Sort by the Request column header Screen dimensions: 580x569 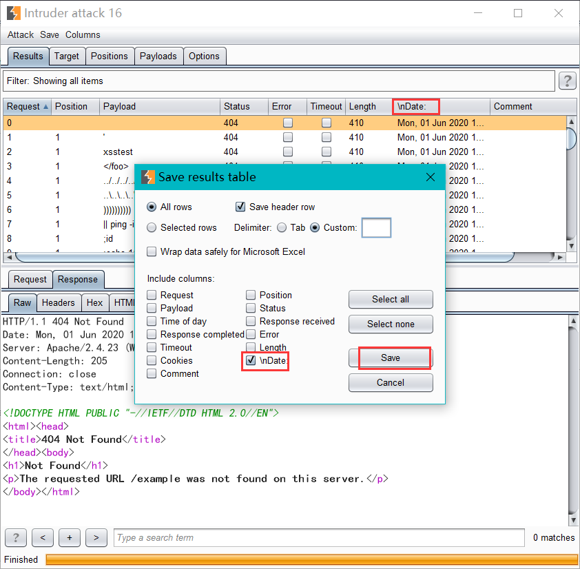coord(28,107)
